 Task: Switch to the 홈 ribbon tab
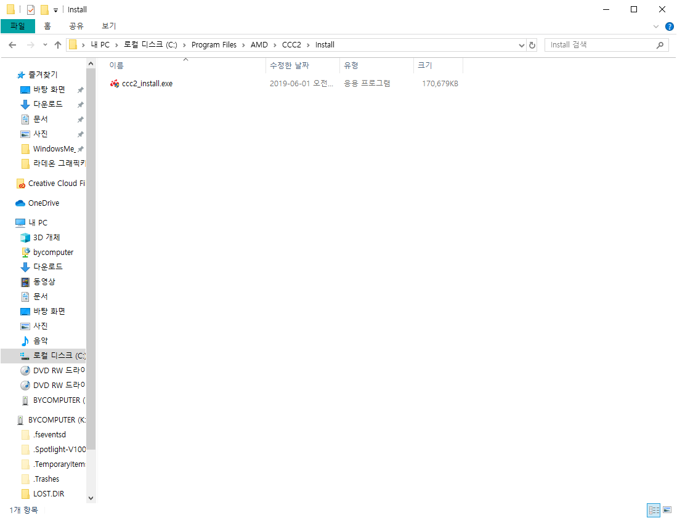click(47, 26)
